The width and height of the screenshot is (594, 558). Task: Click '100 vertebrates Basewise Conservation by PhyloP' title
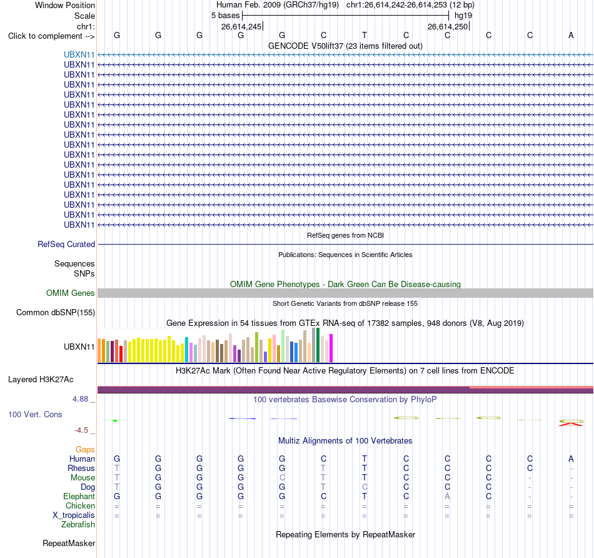tap(345, 400)
